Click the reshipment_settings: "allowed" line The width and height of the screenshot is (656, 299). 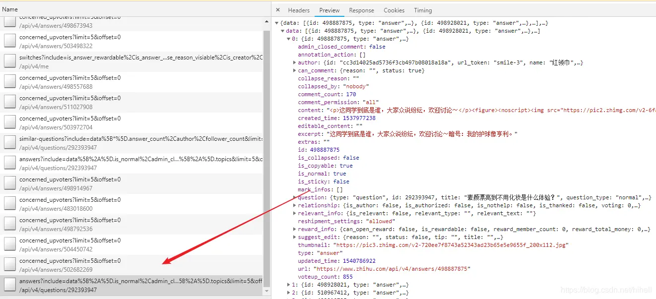(346, 221)
